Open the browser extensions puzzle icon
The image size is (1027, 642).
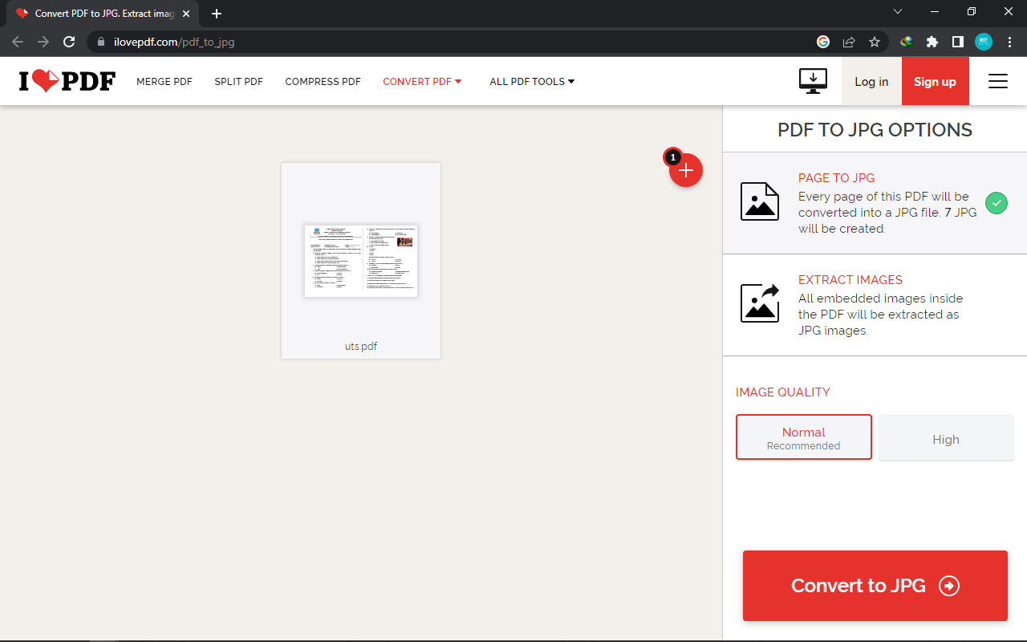[932, 42]
